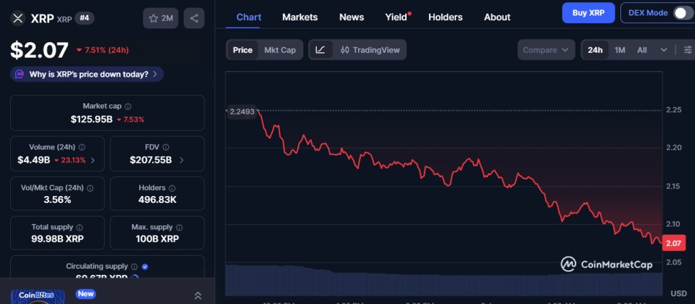Click the 2.2493 opening price label

(x=242, y=112)
